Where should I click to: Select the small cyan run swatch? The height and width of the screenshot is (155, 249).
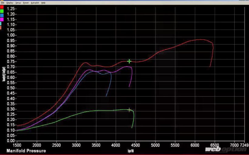(1, 23)
